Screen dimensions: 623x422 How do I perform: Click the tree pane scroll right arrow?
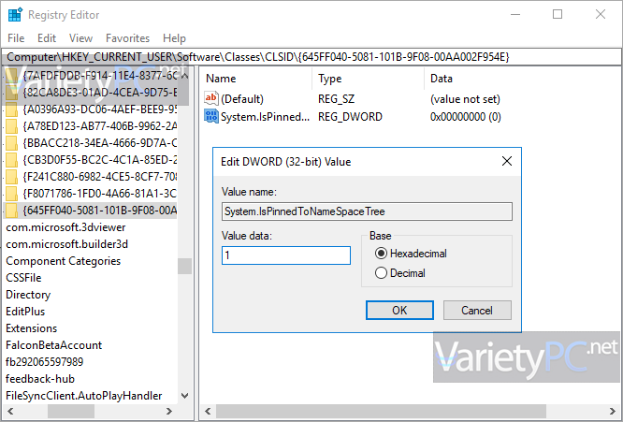pyautogui.click(x=169, y=412)
